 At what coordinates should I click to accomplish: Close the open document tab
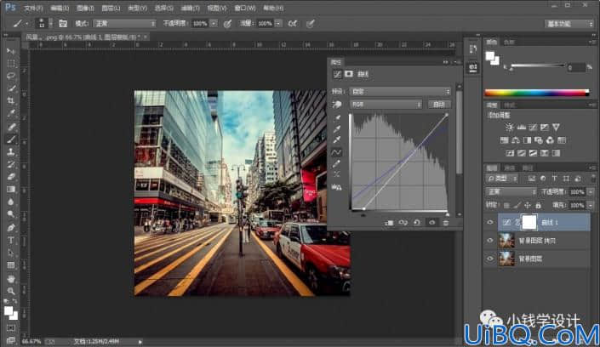tap(146, 37)
